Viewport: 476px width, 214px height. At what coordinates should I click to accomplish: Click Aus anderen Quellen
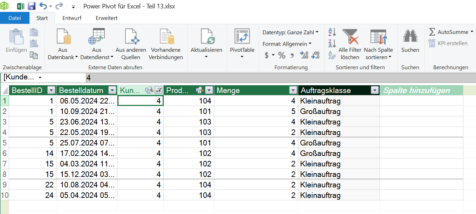[x=131, y=44]
